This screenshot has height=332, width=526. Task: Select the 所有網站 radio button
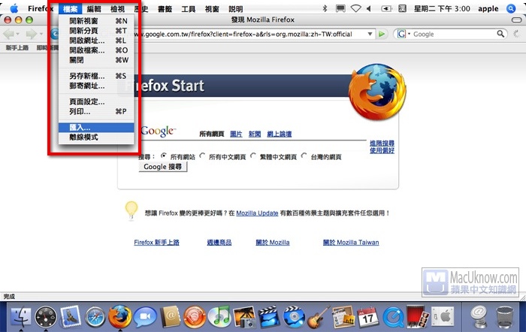[x=163, y=155]
